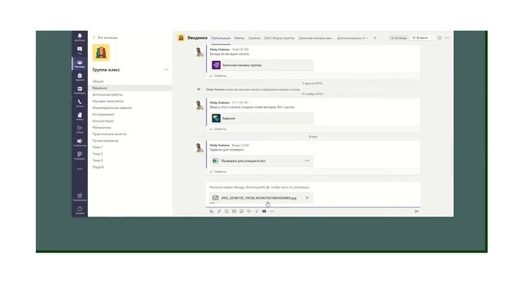The width and height of the screenshot is (521, 293).
Task: Open more messaging extensions ellipsis
Action: point(272,212)
